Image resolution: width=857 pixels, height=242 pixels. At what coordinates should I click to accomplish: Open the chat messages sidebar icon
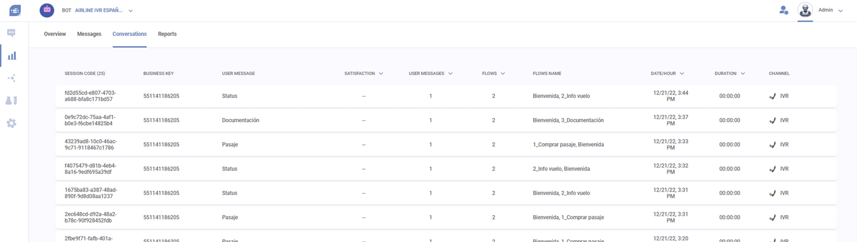pos(12,33)
